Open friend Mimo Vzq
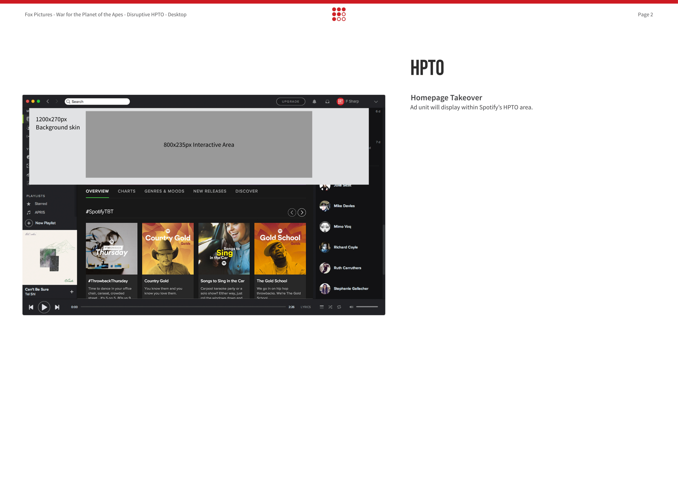Screen dimensions: 678x497 (342, 227)
